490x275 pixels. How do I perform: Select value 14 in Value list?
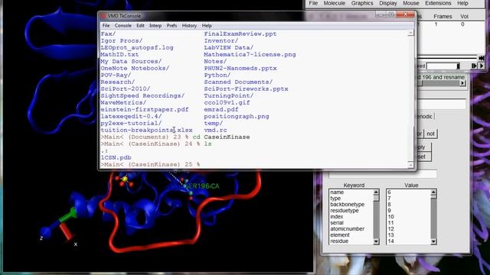[390, 241]
